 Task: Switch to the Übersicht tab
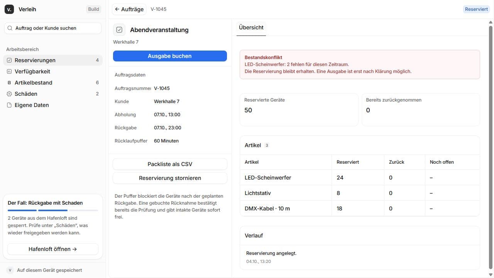251,27
